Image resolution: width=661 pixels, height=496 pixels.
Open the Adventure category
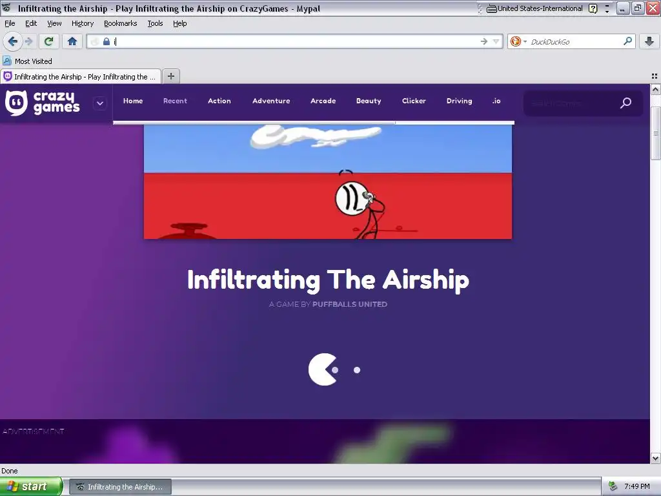click(271, 101)
